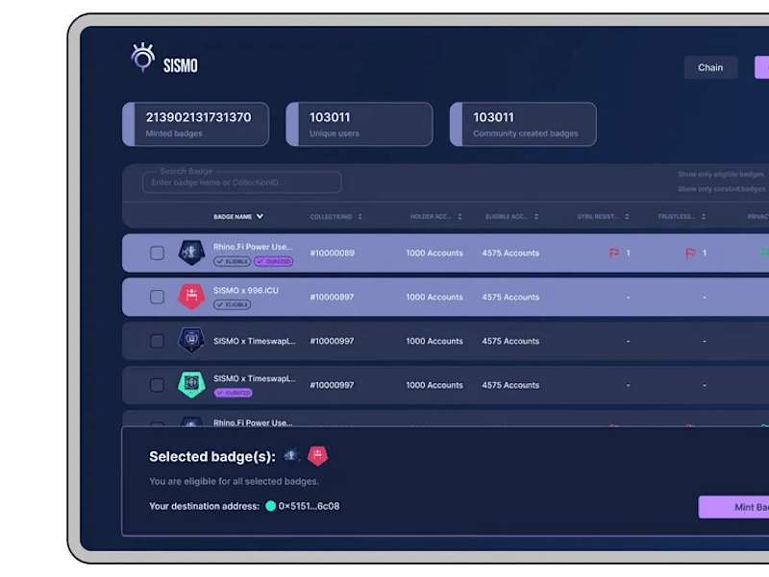Toggle the SISMO x 996.ICU row checkbox
Image resolution: width=769 pixels, height=577 pixels.
[x=157, y=297]
